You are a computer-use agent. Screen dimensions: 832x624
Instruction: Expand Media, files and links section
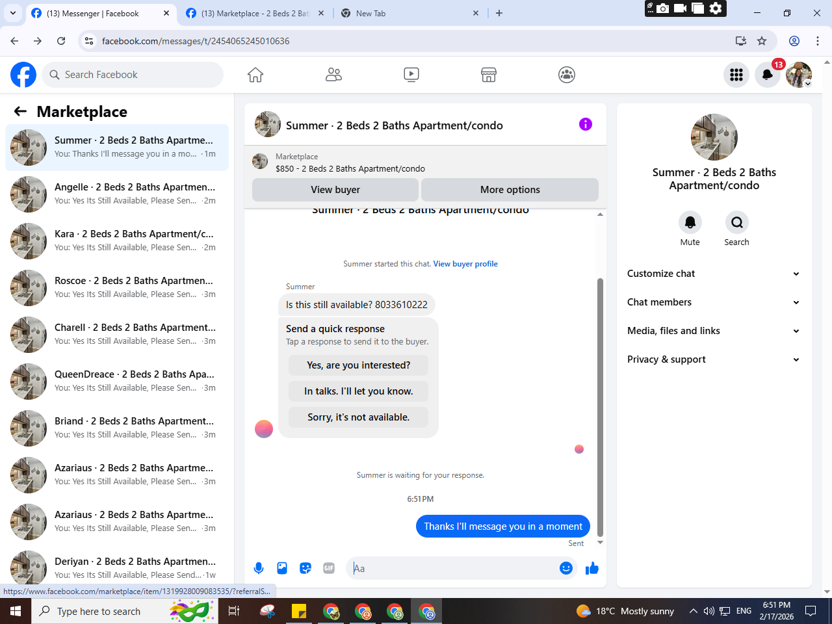(x=714, y=331)
